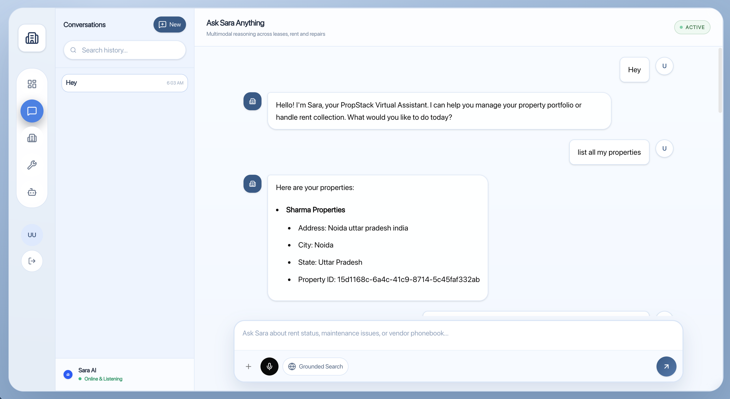This screenshot has width=730, height=399.
Task: Open maintenance tools via the wrench icon
Action: 32,165
